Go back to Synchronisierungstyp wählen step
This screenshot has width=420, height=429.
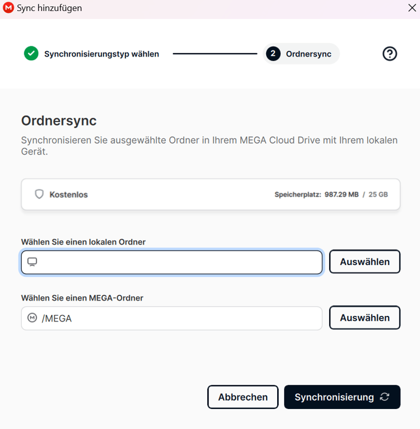pos(102,54)
